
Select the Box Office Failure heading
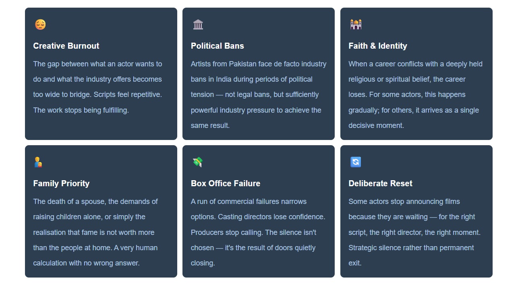point(226,183)
